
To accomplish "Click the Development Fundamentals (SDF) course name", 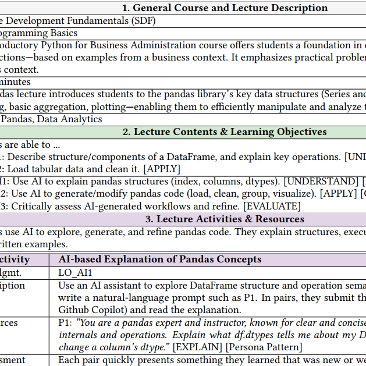I will click(79, 20).
